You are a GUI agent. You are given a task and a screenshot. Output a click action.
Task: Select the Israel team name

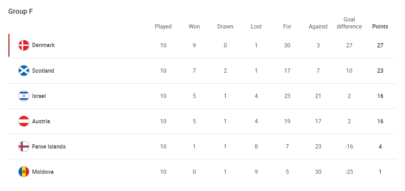pyautogui.click(x=39, y=96)
